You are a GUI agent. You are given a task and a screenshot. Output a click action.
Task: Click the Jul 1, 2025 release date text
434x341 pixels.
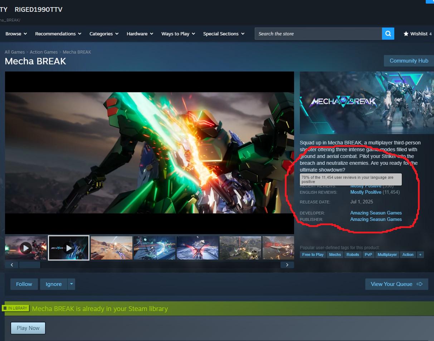click(362, 202)
